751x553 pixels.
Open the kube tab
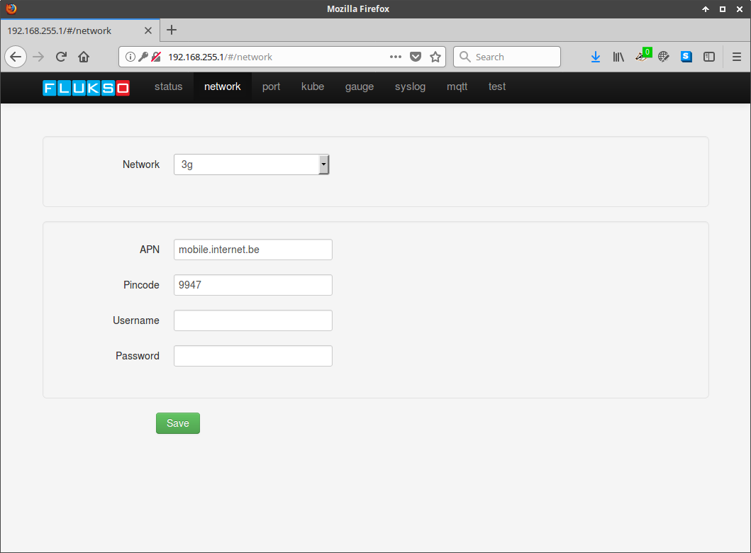[312, 86]
